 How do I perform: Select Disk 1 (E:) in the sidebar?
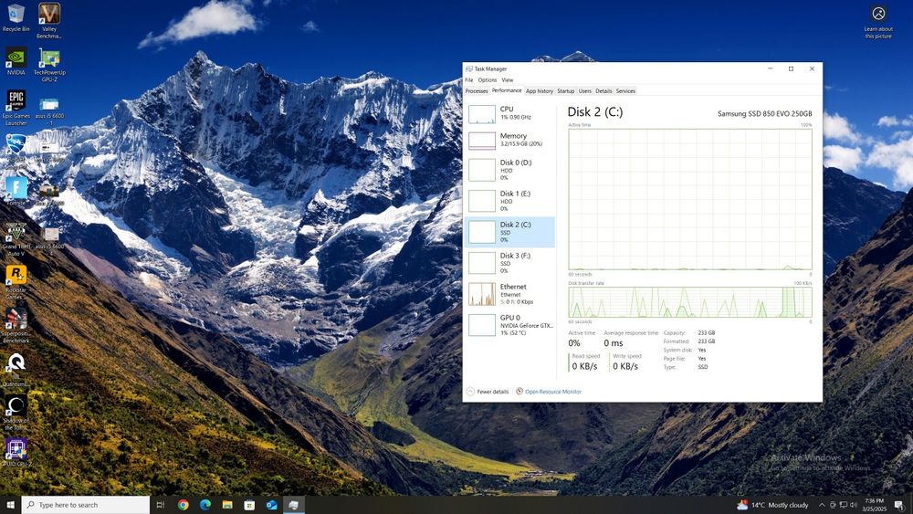click(x=509, y=201)
